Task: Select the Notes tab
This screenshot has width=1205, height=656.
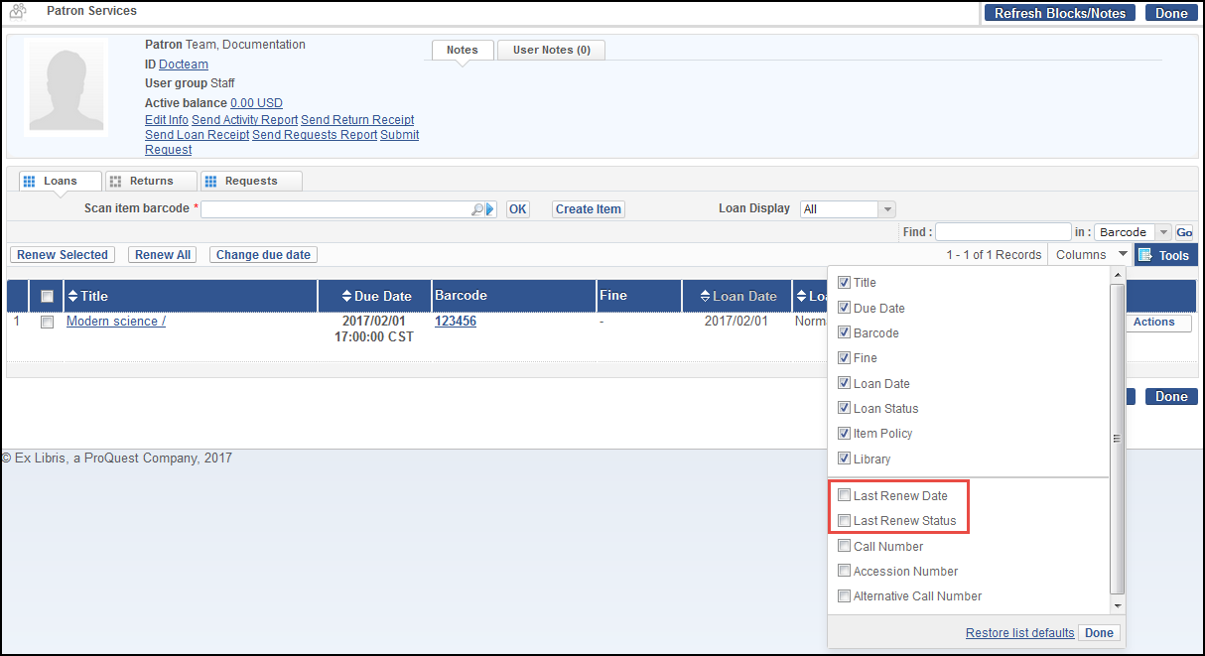Action: (463, 50)
